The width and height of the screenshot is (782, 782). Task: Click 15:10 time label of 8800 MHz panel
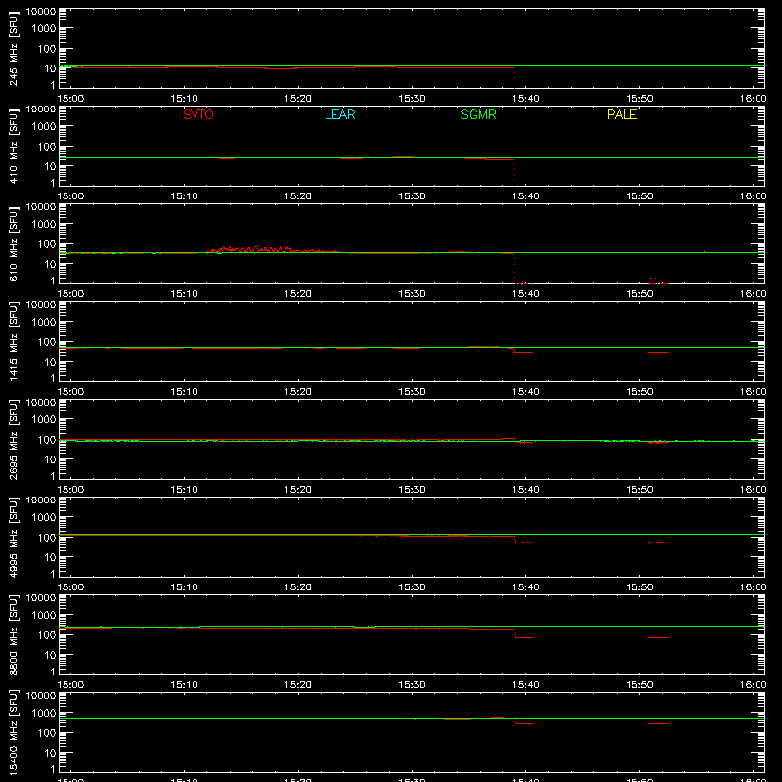click(185, 685)
